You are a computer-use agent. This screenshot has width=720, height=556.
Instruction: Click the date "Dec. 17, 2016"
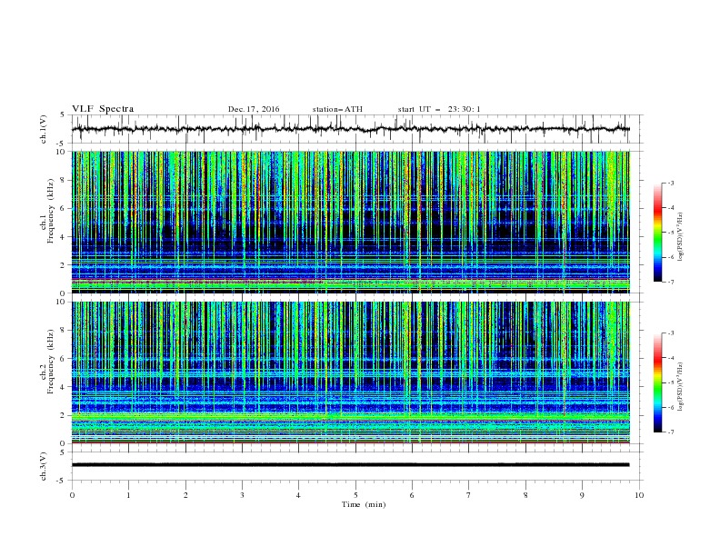click(x=254, y=109)
